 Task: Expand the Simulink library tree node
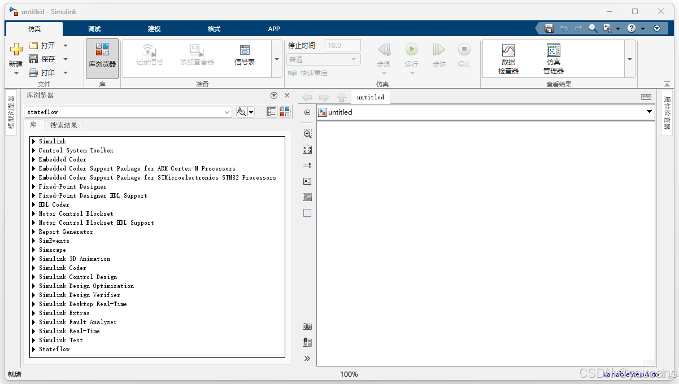(34, 141)
